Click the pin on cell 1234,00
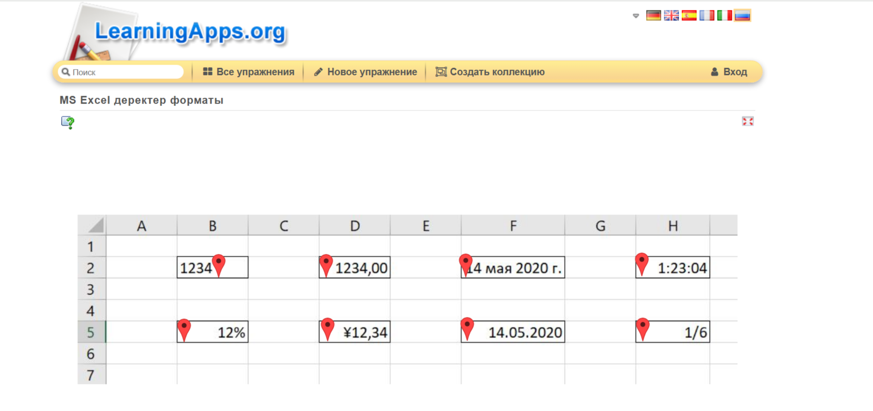 326,265
